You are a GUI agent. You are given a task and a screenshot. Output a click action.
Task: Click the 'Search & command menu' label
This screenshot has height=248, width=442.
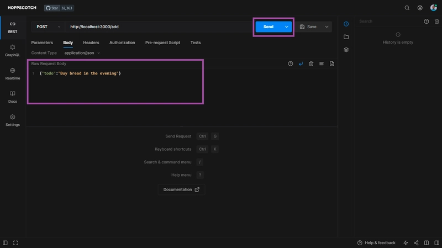coord(167,162)
